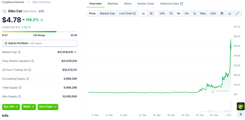245x120 pixels.
Task: Switch to line chart view icon
Action: point(143,13)
